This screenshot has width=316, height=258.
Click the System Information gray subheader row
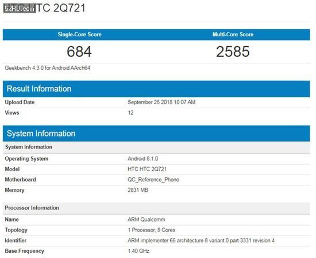[156, 147]
